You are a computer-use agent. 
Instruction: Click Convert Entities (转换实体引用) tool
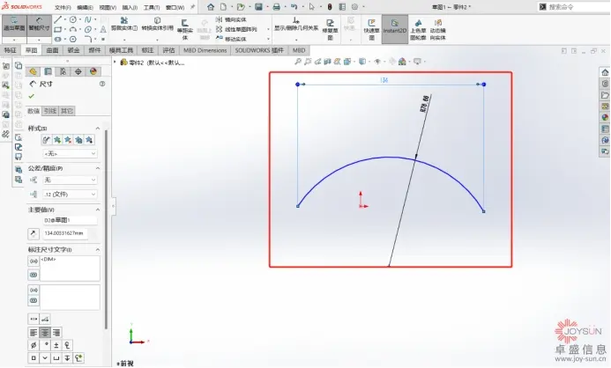click(x=157, y=24)
